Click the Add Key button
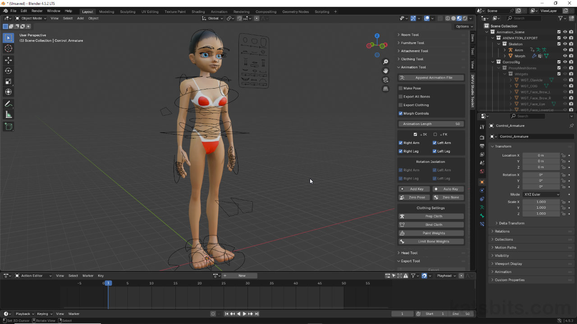577x324 pixels. coord(414,189)
